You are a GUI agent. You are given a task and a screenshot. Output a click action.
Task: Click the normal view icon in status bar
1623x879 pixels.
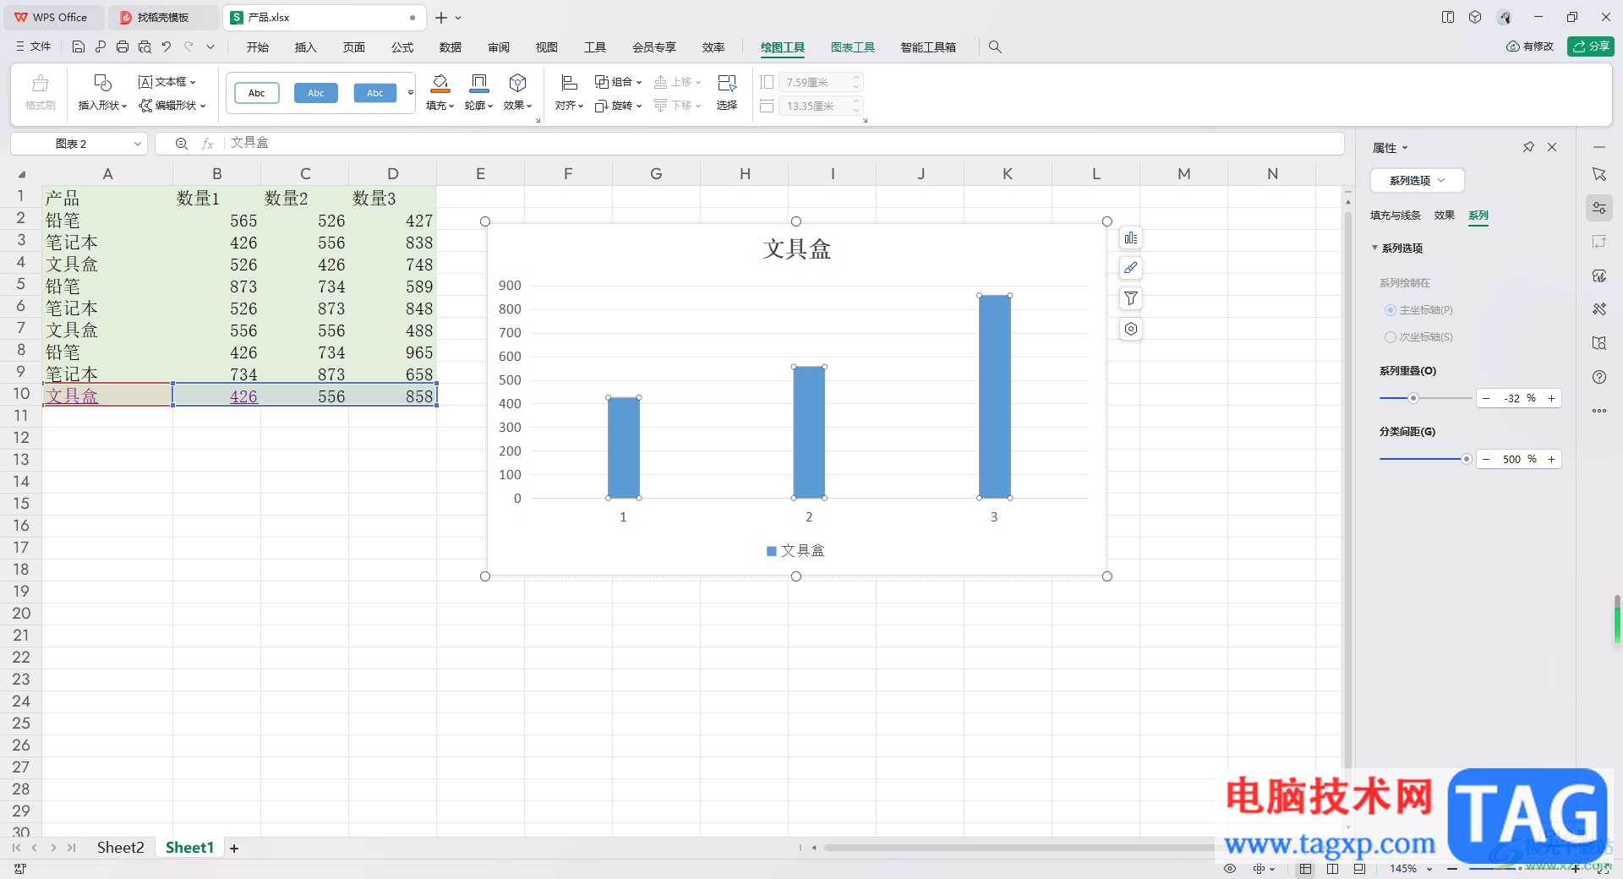click(x=1306, y=869)
